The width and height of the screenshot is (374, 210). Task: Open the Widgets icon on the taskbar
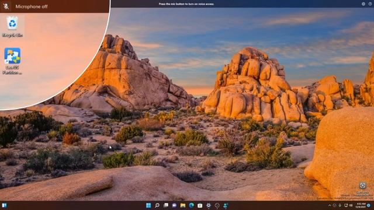pyautogui.click(x=4, y=205)
